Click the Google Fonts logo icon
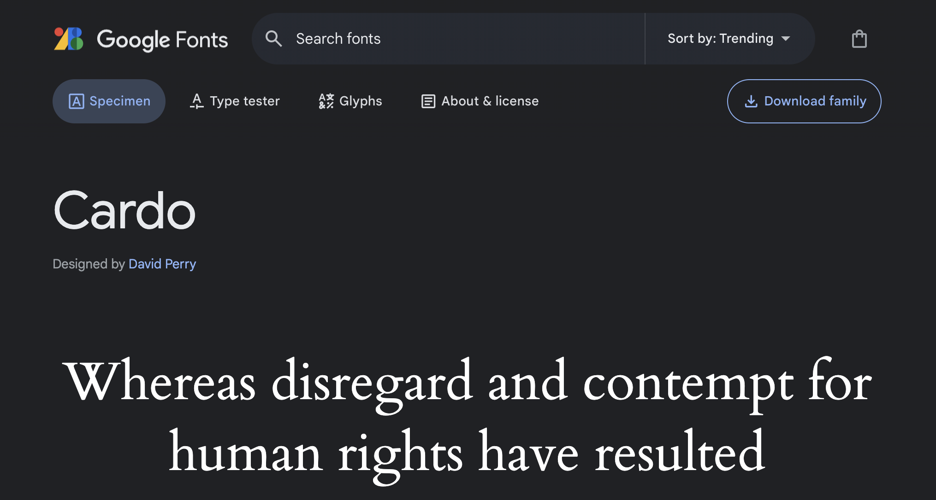The image size is (936, 500). click(69, 38)
